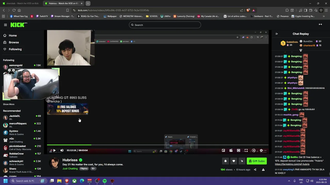Collapse the Chat Replay panel

pyautogui.click(x=277, y=34)
